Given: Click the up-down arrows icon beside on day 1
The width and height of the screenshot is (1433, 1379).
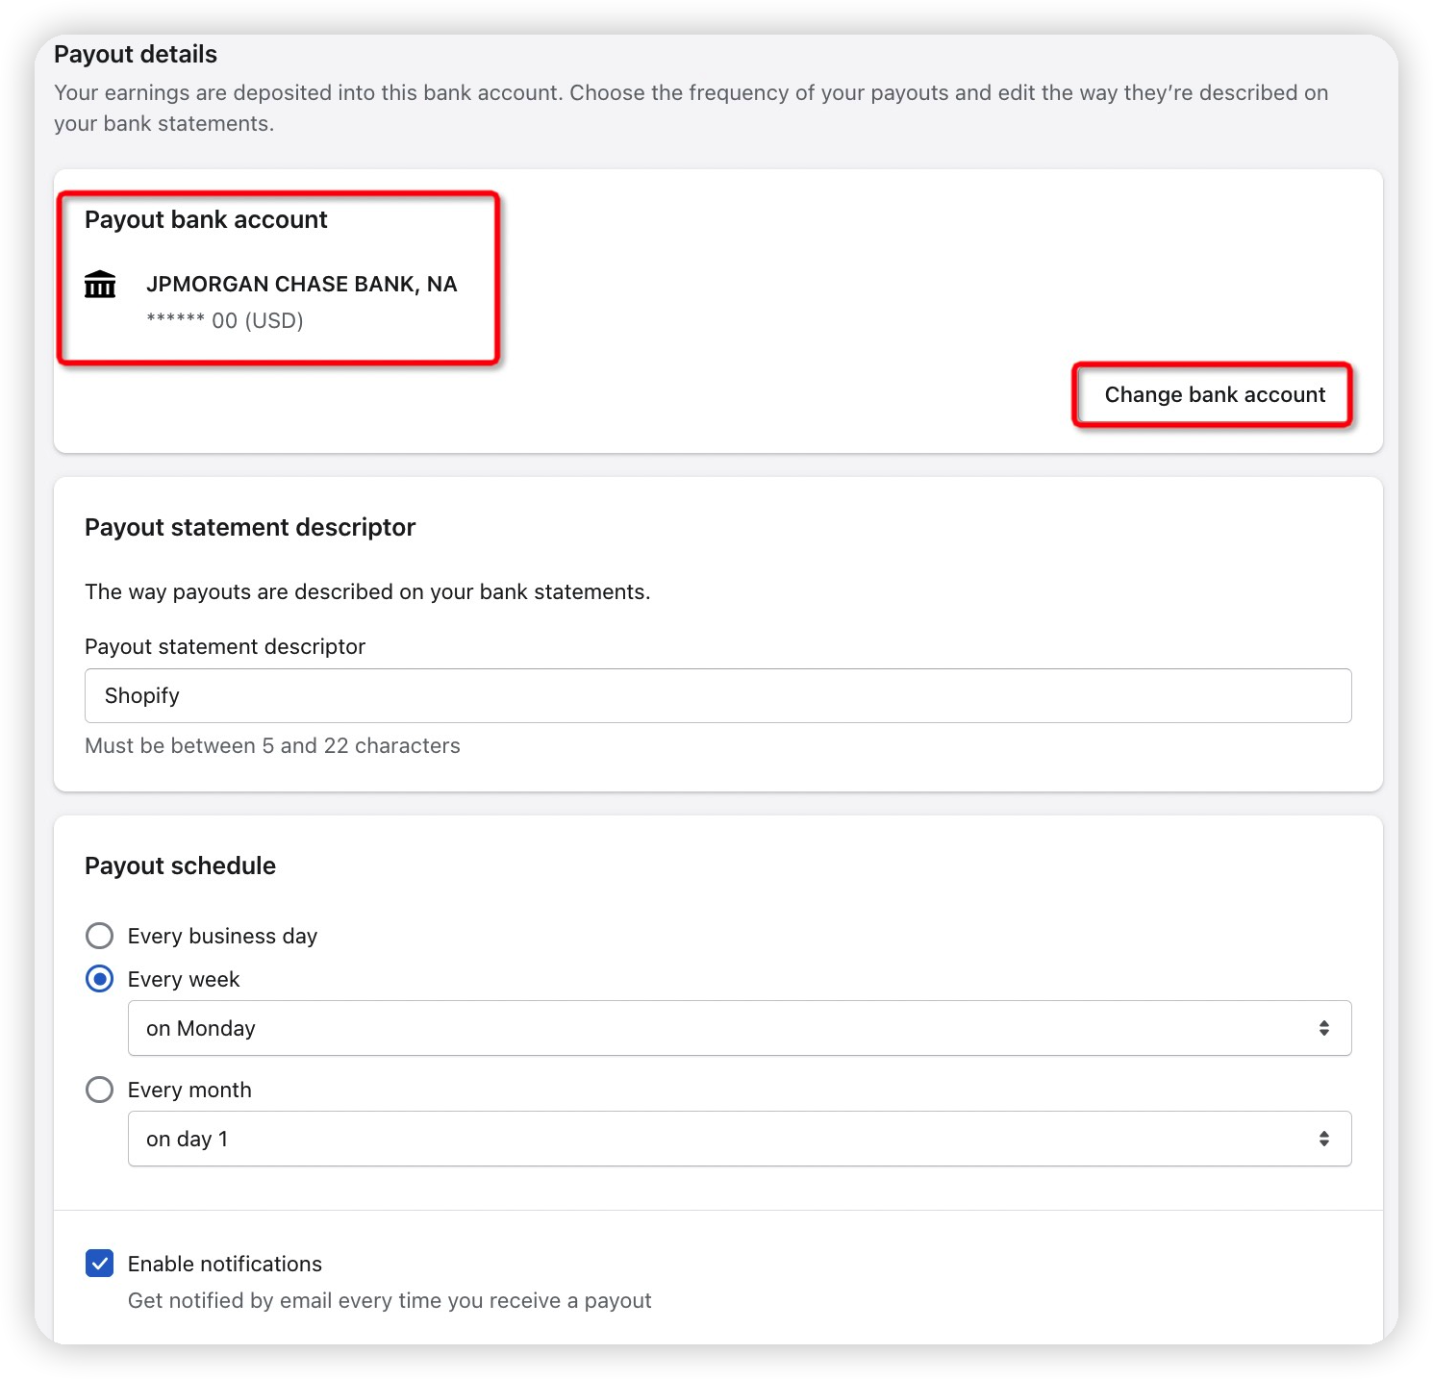Looking at the screenshot, I should tap(1324, 1139).
